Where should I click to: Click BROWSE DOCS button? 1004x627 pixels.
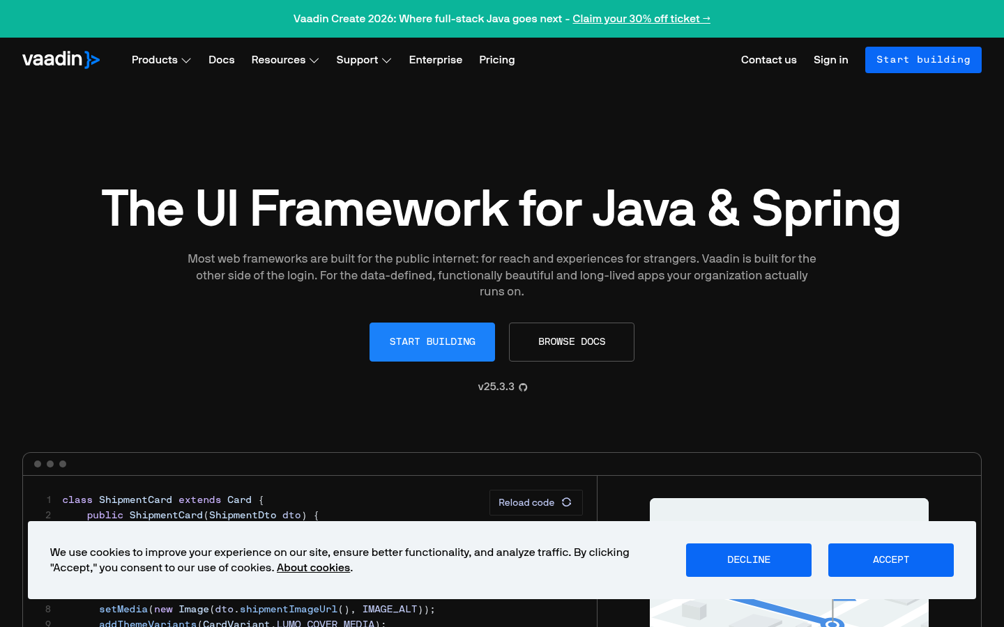[572, 342]
